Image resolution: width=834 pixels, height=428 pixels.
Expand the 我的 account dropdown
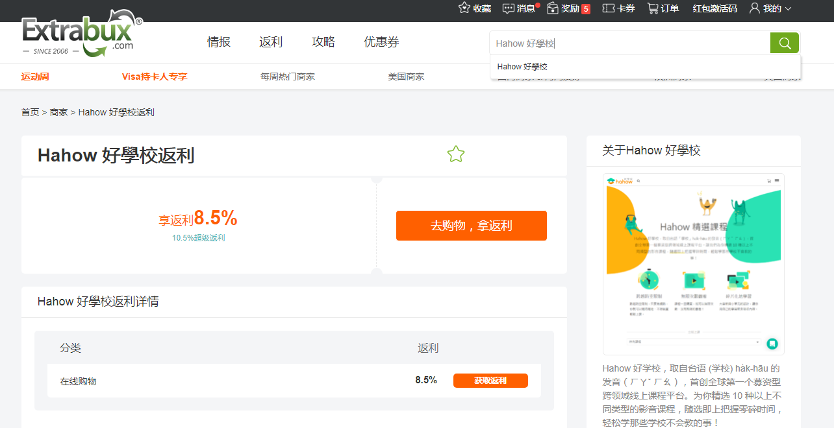pos(770,8)
